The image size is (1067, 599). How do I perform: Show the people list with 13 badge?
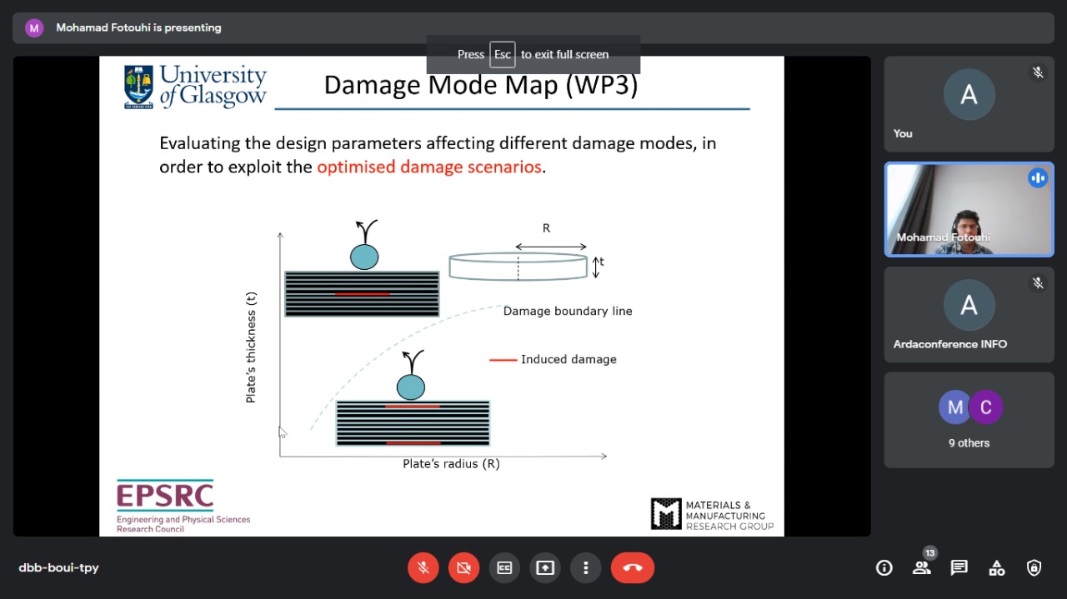[x=922, y=567]
